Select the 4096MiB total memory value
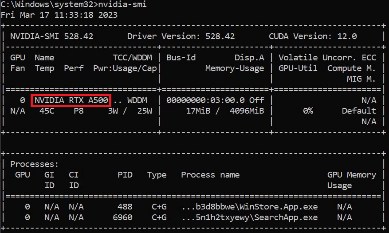Image resolution: width=389 pixels, height=233 pixels. pyautogui.click(x=247, y=111)
